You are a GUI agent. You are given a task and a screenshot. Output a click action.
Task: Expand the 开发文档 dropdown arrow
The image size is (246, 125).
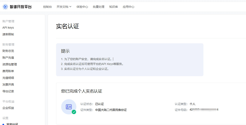coord(70,6)
